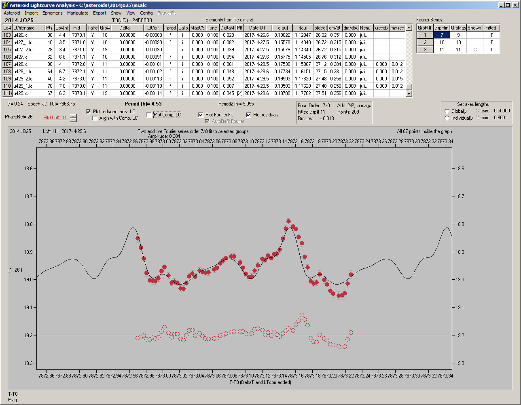The height and width of the screenshot is (405, 521).
Task: Increment plotted lightcurve number stepper up
Action: click(x=73, y=116)
